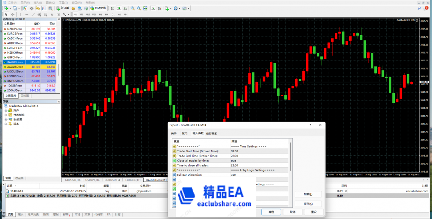Screen dimensions: 432x219
Task: Select the horizontal line drawing tool
Action: click(27, 14)
